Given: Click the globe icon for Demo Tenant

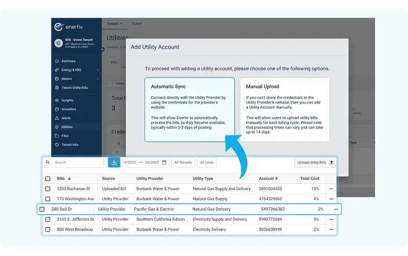Looking at the screenshot, I should 58,43.
